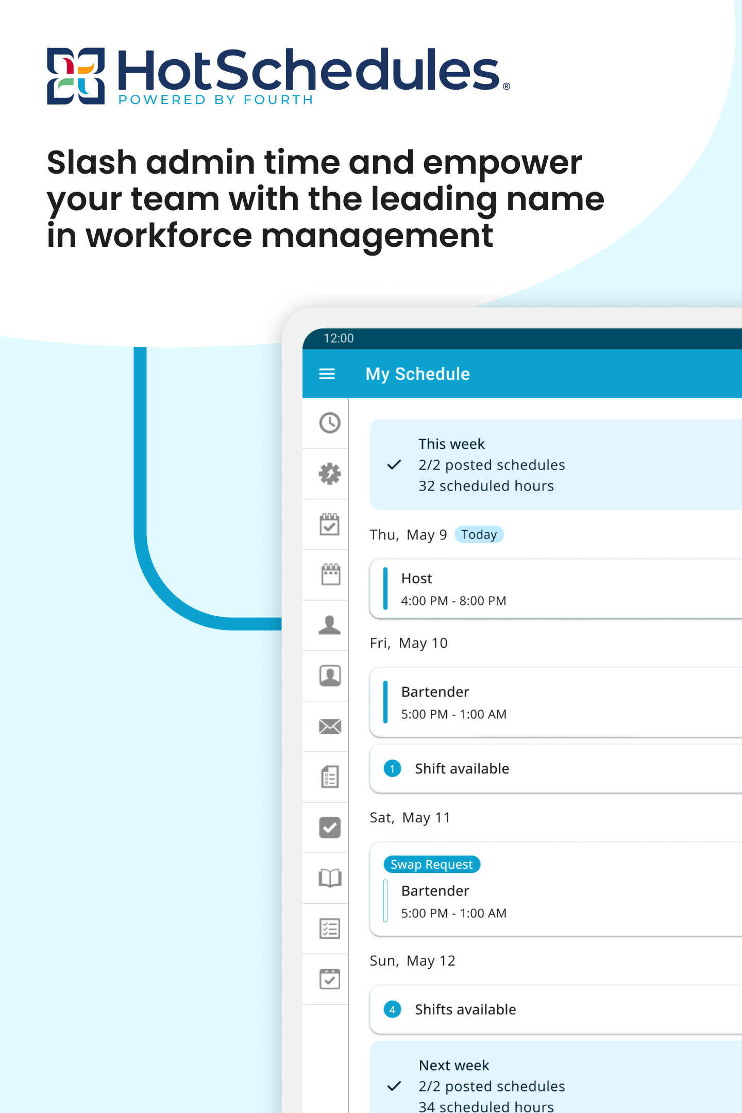Screen dimensions: 742x1113
Task: Click the Sat, May 11 date header
Action: coord(410,818)
